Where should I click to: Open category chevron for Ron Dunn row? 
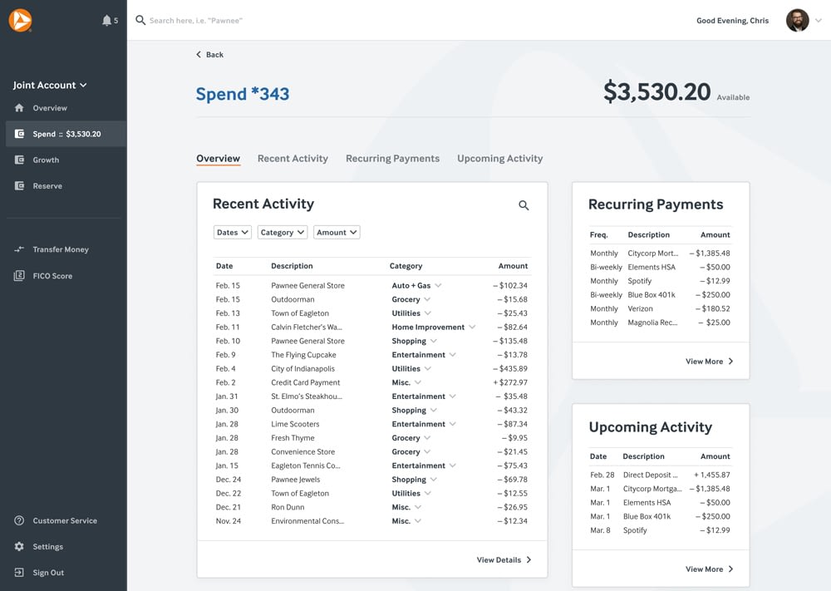(418, 507)
